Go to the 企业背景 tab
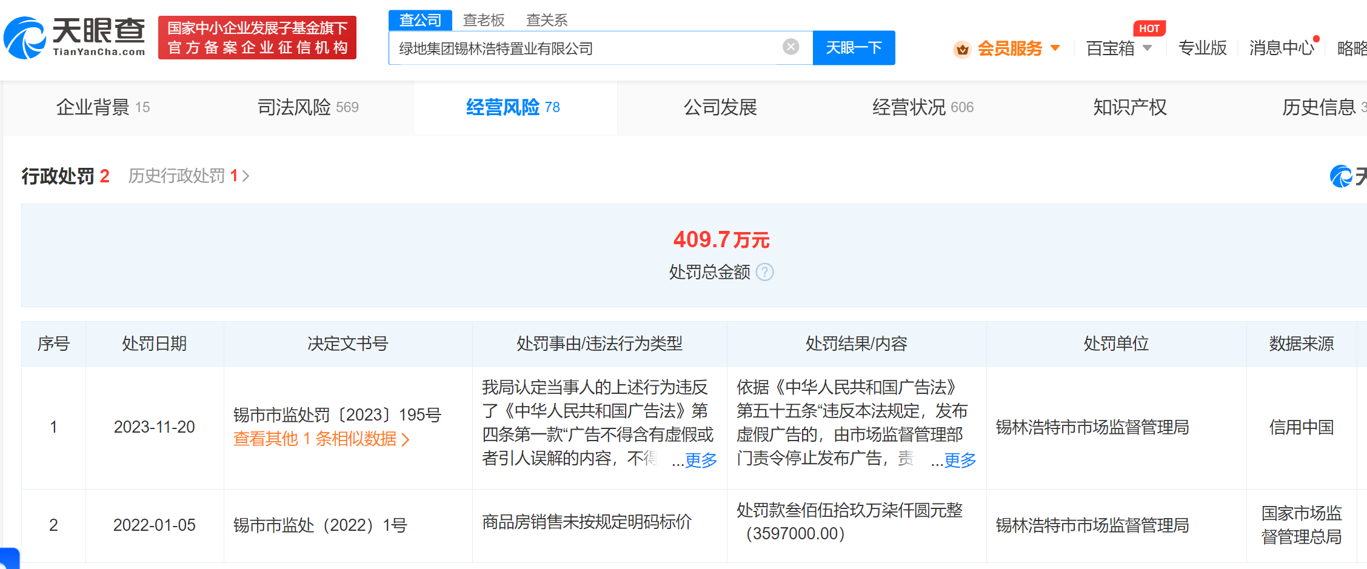This screenshot has height=569, width=1367. click(x=102, y=107)
